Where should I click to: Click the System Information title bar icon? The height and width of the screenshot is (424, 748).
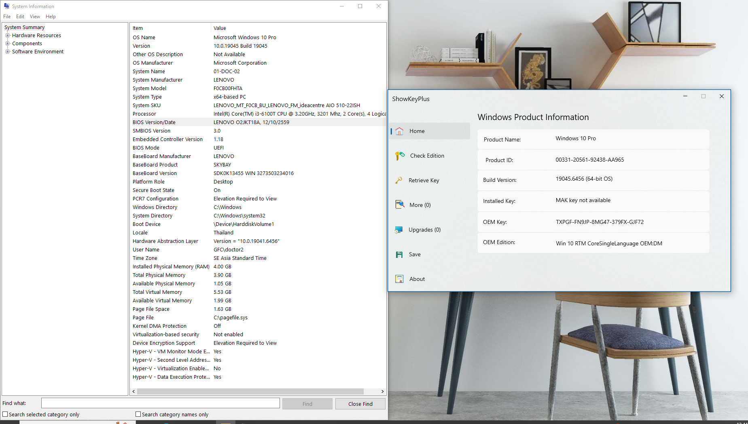pyautogui.click(x=6, y=6)
